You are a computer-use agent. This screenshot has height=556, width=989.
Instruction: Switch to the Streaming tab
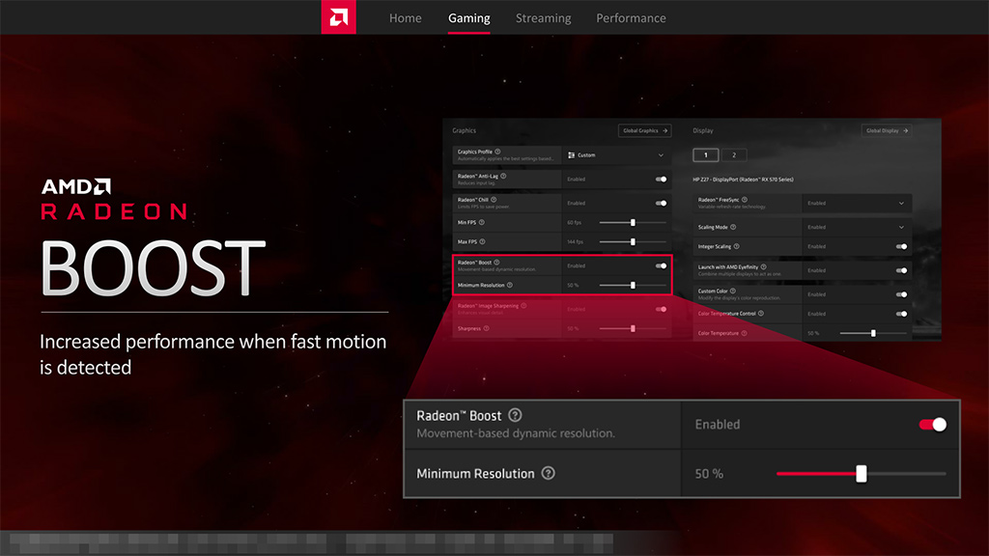point(543,18)
